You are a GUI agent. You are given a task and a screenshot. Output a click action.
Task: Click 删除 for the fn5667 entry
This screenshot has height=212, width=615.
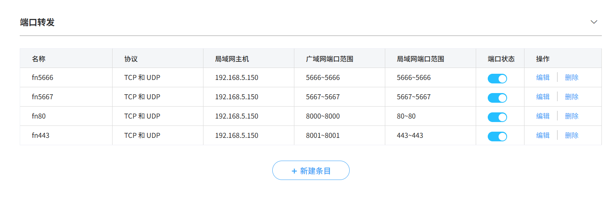572,97
